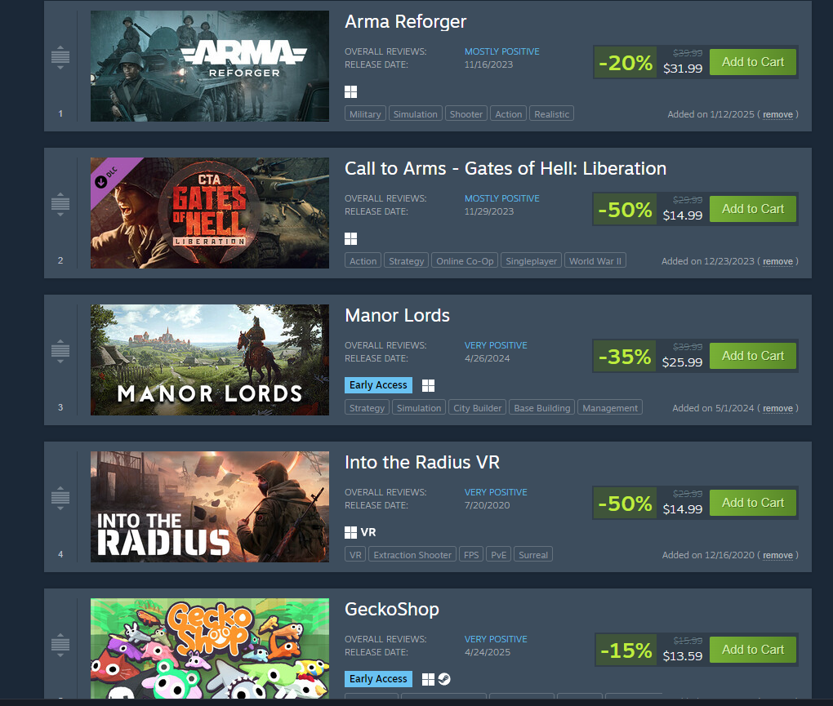This screenshot has height=706, width=833.
Task: Open the Into the Radius cover image
Action: coord(210,506)
